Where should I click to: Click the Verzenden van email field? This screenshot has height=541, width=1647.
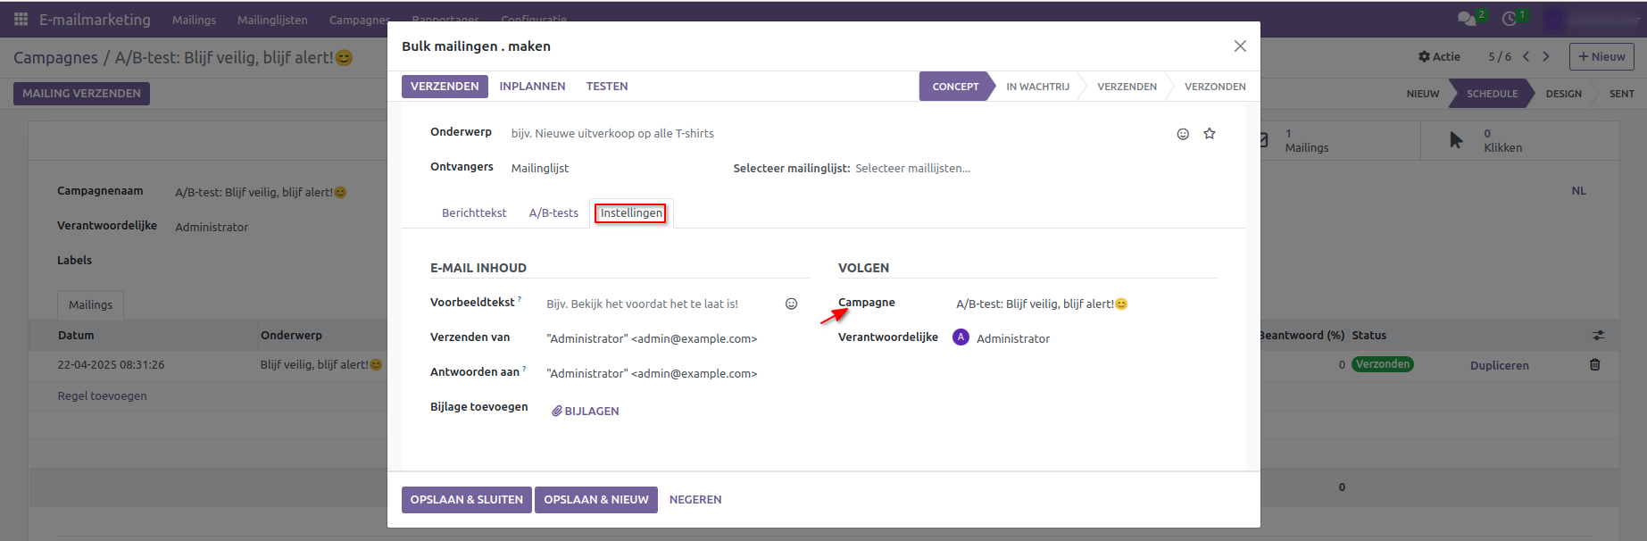click(x=678, y=339)
